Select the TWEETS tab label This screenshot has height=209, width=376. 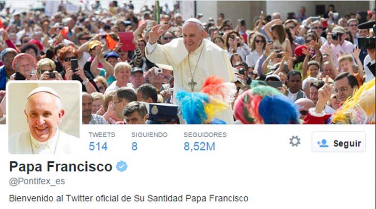pyautogui.click(x=102, y=135)
